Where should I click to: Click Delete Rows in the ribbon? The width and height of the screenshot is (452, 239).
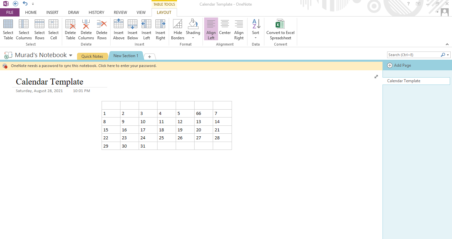pyautogui.click(x=102, y=29)
